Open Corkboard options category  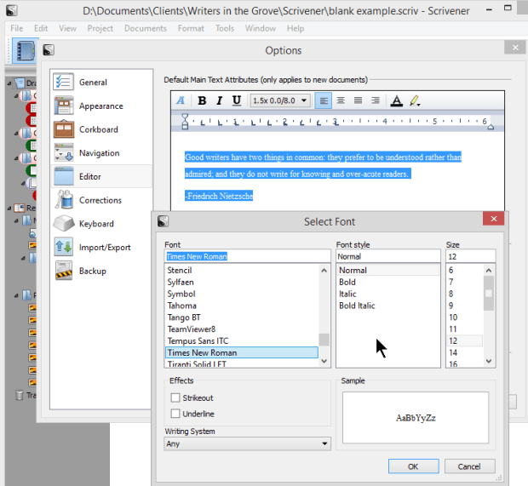[102, 129]
